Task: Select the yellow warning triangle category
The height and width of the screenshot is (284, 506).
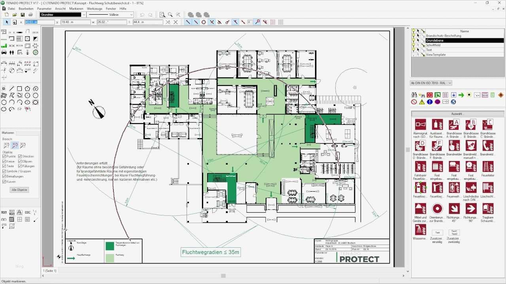Action: 422,102
